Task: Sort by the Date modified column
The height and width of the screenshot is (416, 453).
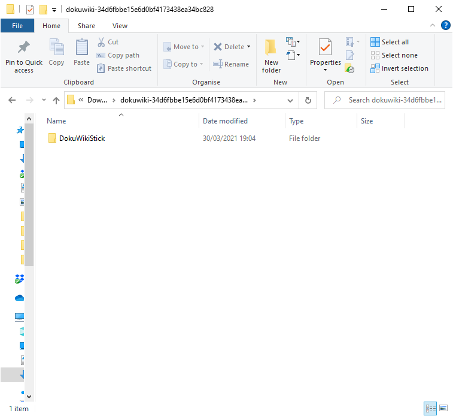Action: click(x=226, y=121)
